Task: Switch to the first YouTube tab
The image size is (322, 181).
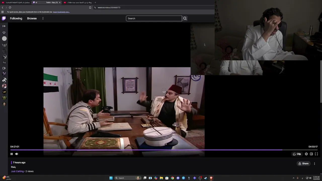Action: (16, 3)
